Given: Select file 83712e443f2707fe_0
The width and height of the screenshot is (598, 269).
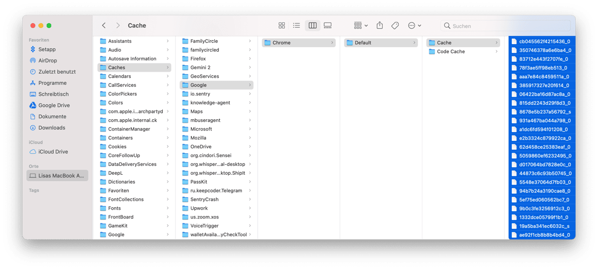Looking at the screenshot, I should coord(542,59).
